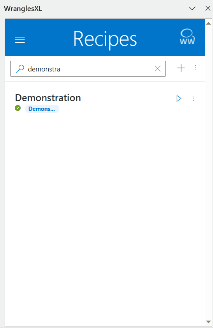
Task: Open the Demonstration recipe's more options menu
Action: [x=193, y=98]
